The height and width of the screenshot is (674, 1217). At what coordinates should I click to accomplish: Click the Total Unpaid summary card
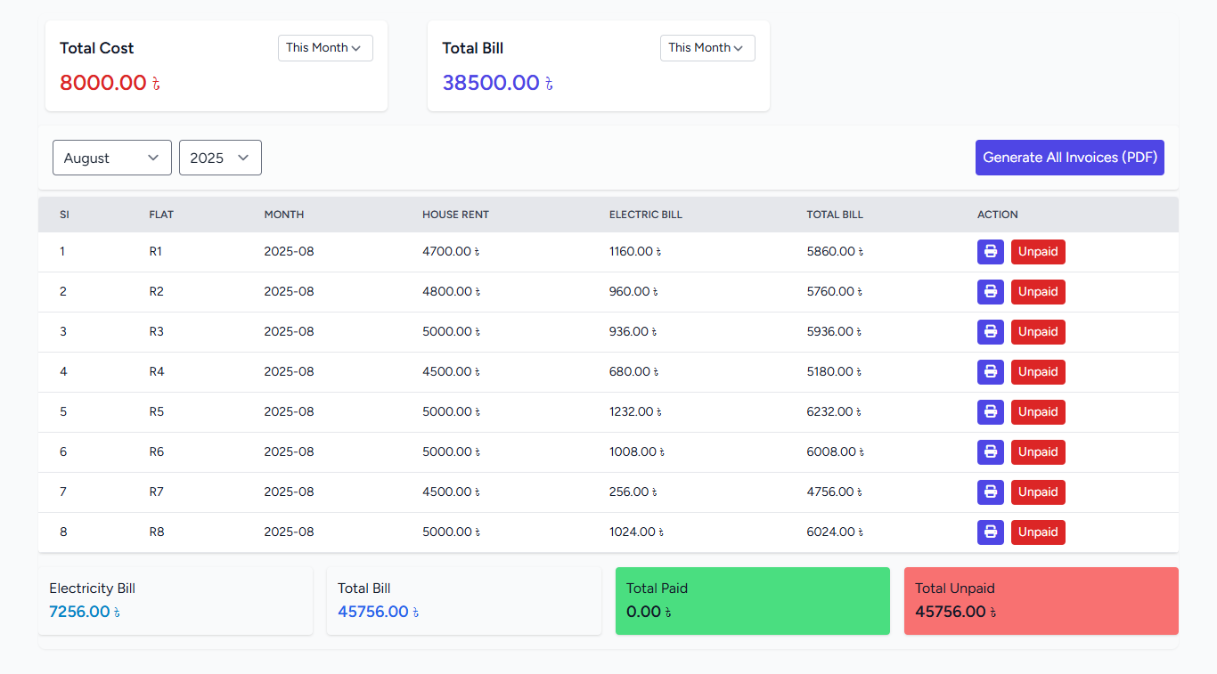1041,601
